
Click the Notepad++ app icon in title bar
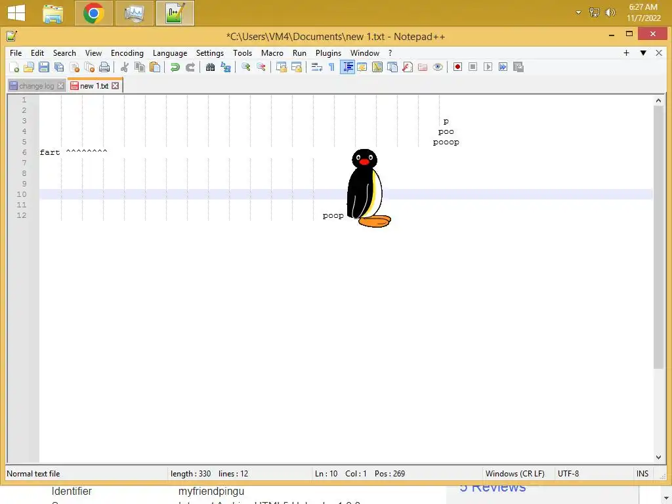[x=12, y=37]
